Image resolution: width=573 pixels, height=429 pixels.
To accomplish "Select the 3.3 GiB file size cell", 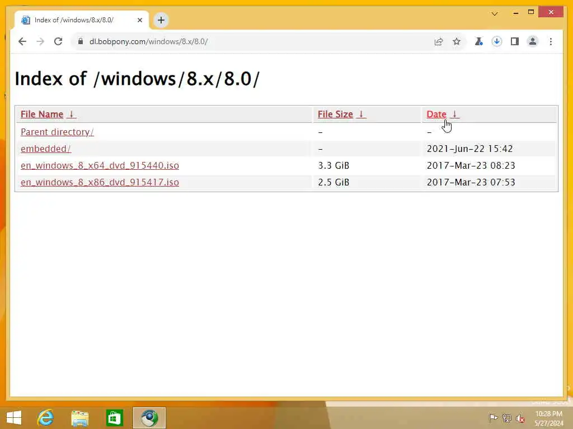I will [x=334, y=165].
